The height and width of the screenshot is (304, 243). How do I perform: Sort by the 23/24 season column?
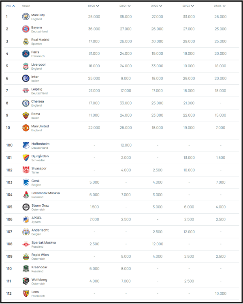220,6
